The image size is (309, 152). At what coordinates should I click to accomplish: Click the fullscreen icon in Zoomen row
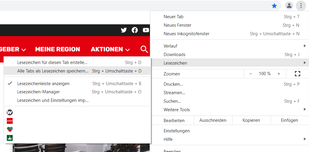tap(297, 74)
